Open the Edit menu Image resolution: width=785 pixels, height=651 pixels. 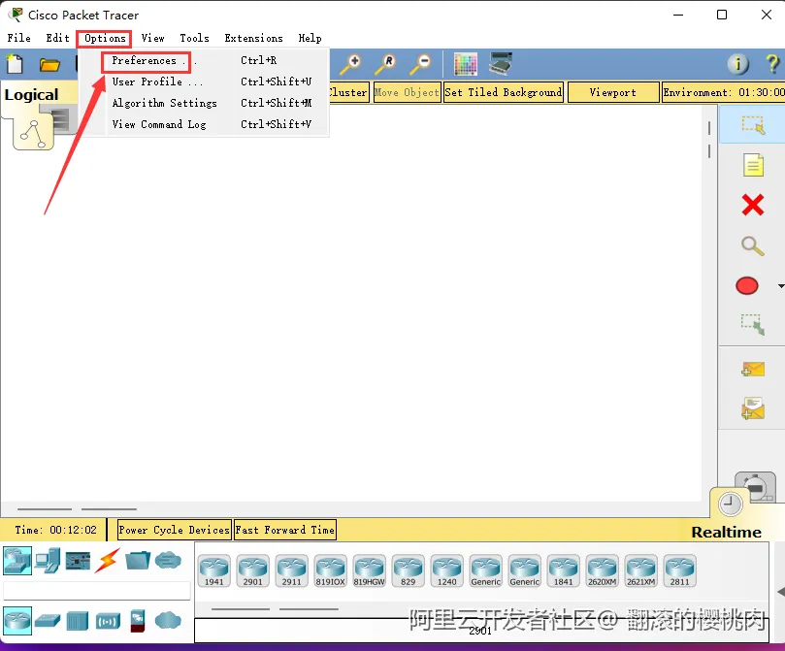(x=57, y=38)
